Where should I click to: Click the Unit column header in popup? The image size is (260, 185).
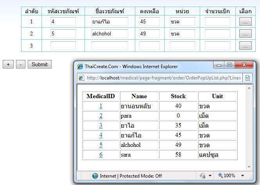pos(217,96)
